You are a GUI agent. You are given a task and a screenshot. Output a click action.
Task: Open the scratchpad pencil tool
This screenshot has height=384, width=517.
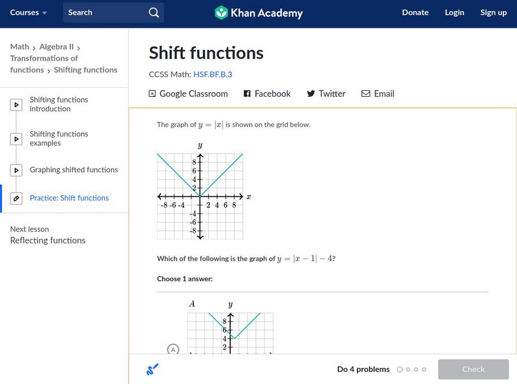pyautogui.click(x=153, y=369)
